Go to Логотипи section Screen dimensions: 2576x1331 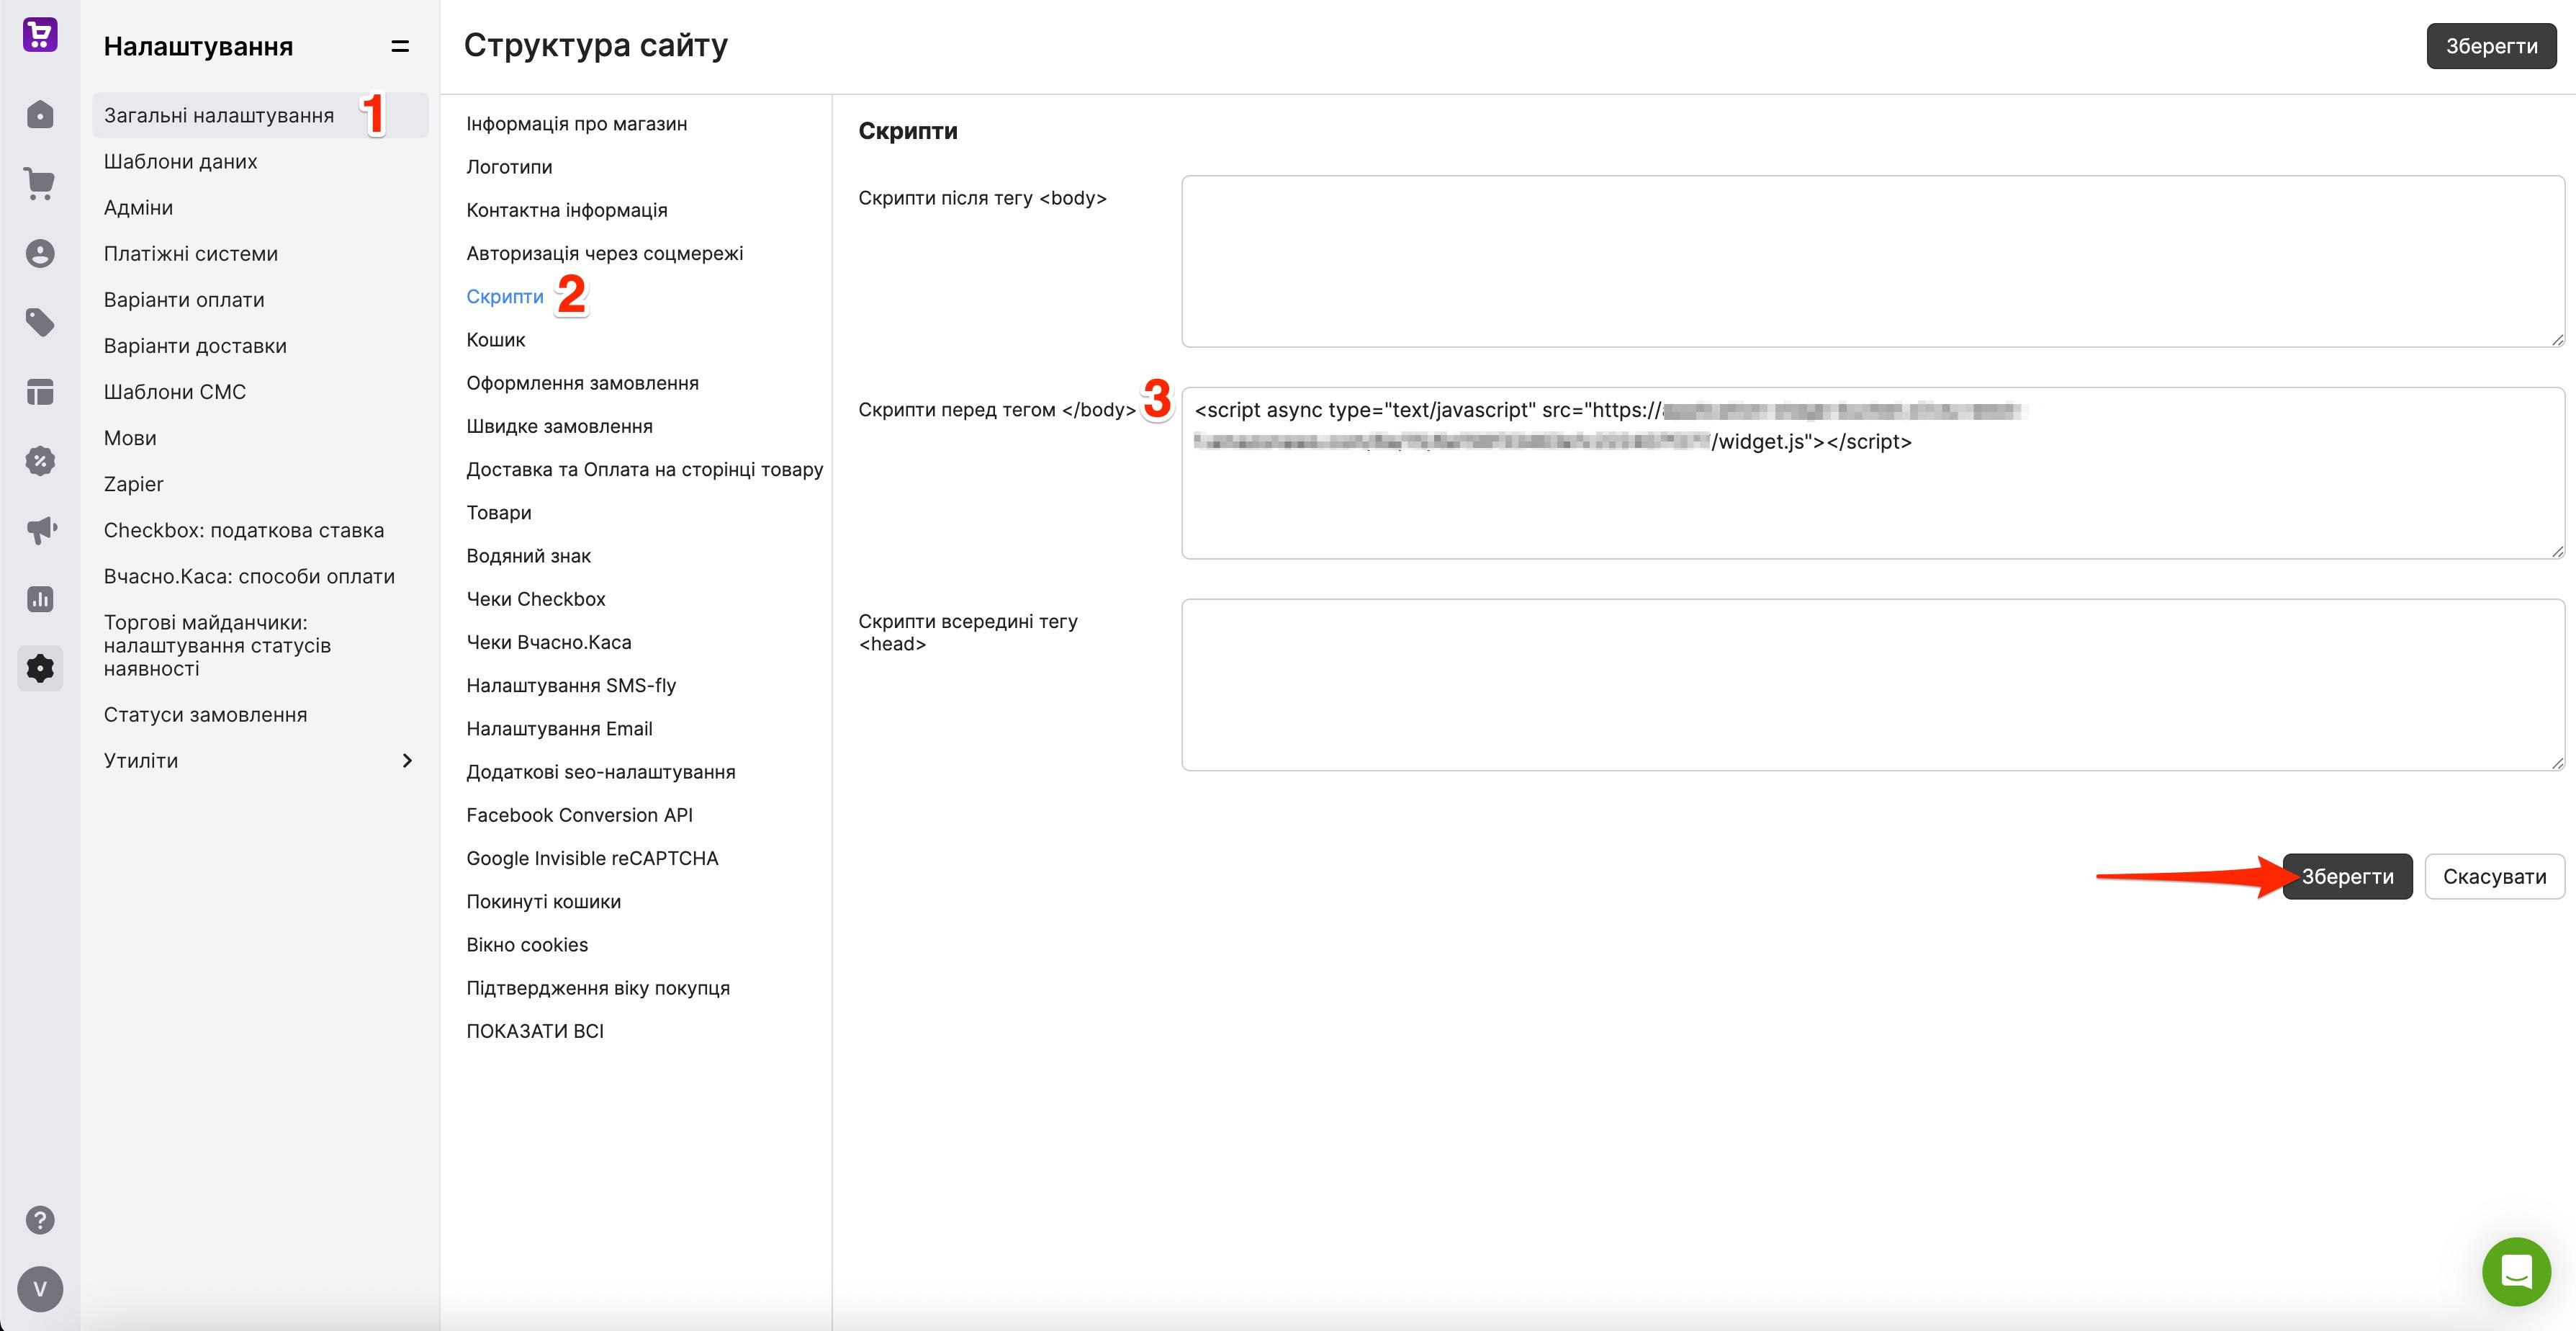509,166
